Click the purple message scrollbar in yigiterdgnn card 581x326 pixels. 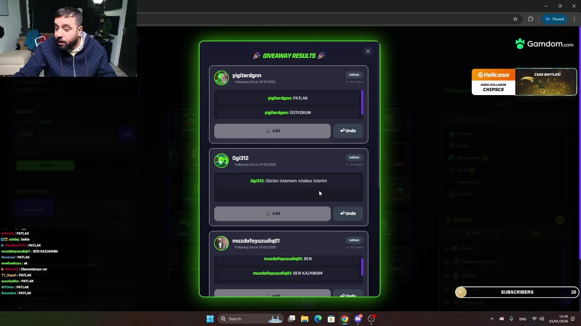pos(362,102)
